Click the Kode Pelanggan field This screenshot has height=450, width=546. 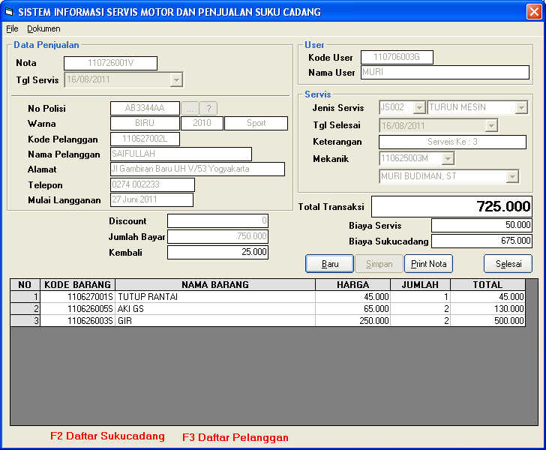pyautogui.click(x=145, y=139)
